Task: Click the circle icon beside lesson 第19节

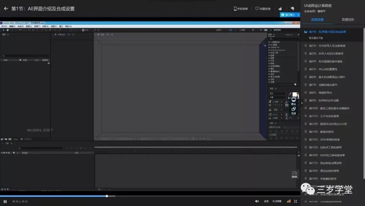Action: pos(305,179)
